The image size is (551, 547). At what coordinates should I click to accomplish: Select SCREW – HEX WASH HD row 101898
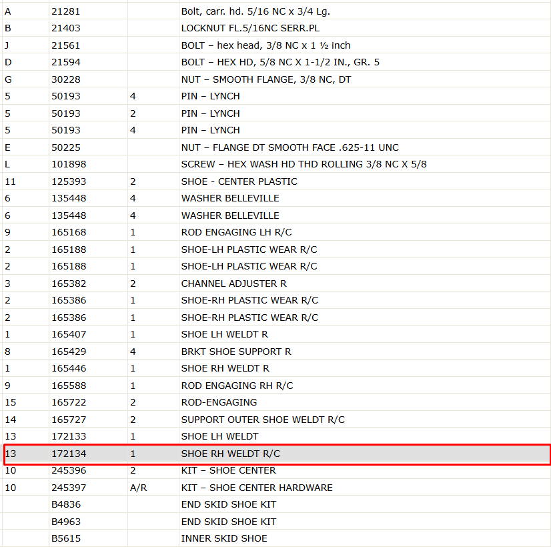coord(277,164)
